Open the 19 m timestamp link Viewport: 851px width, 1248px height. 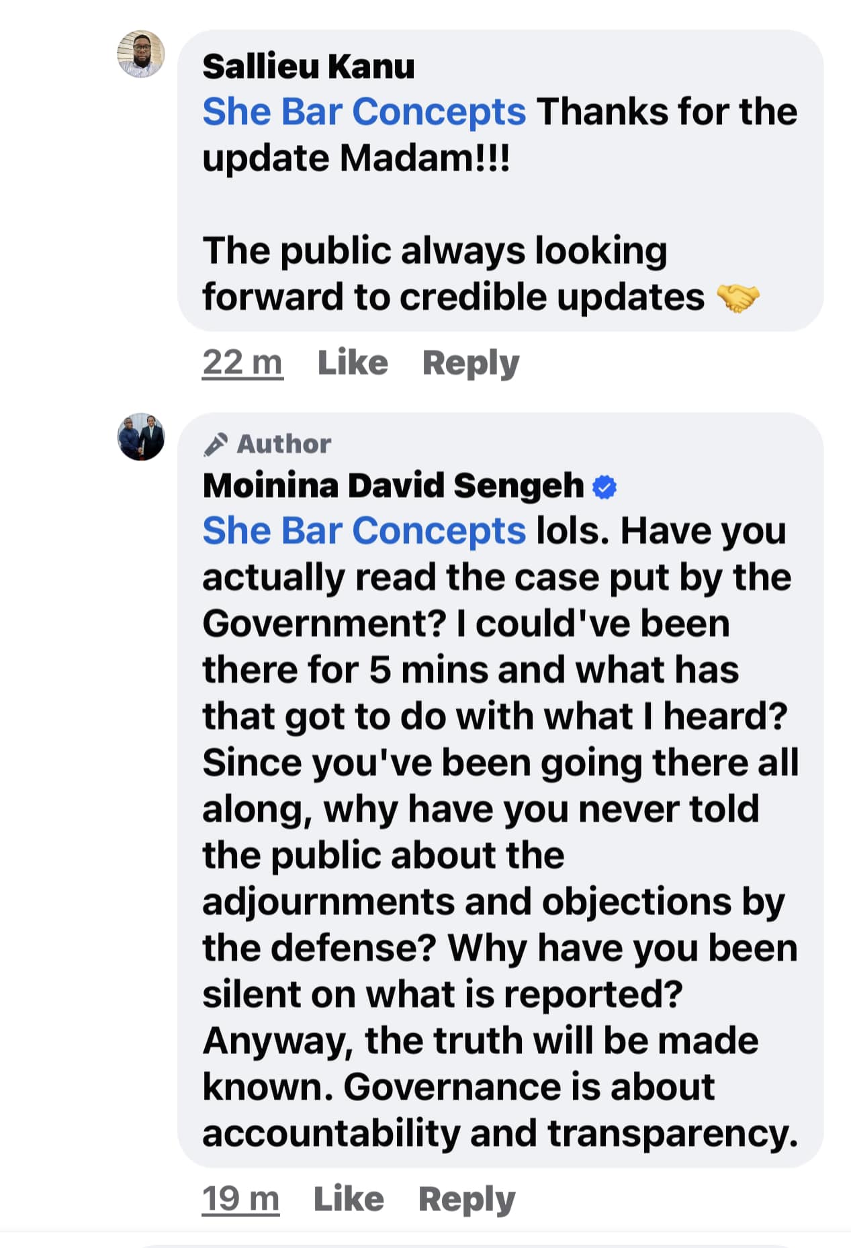[x=240, y=1199]
